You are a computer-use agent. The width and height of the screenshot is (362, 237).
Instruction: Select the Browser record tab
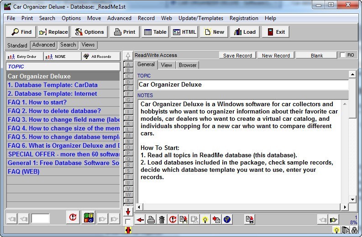pos(188,65)
